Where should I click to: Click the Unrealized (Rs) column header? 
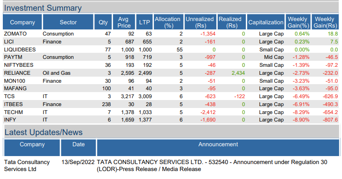coord(200,22)
